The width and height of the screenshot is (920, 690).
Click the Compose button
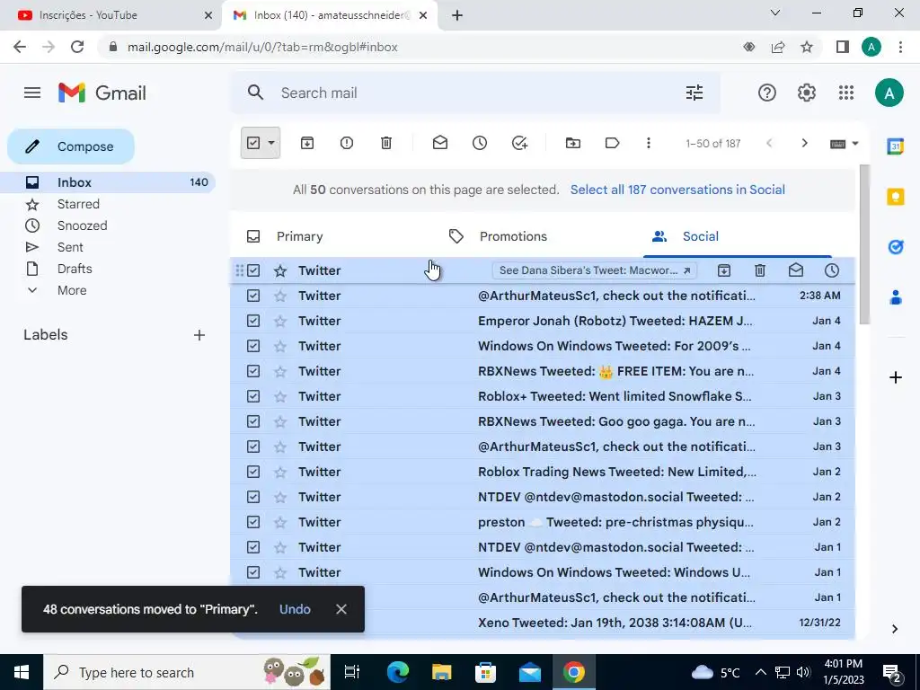pyautogui.click(x=71, y=146)
